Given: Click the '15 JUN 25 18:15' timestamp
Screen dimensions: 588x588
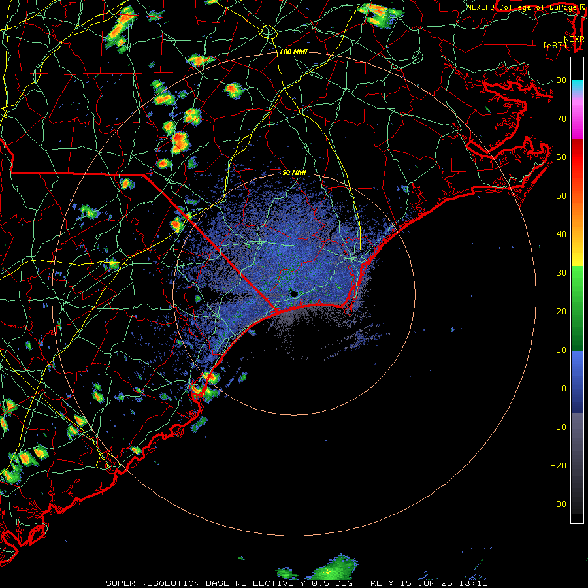Looking at the screenshot, I should 443,583.
